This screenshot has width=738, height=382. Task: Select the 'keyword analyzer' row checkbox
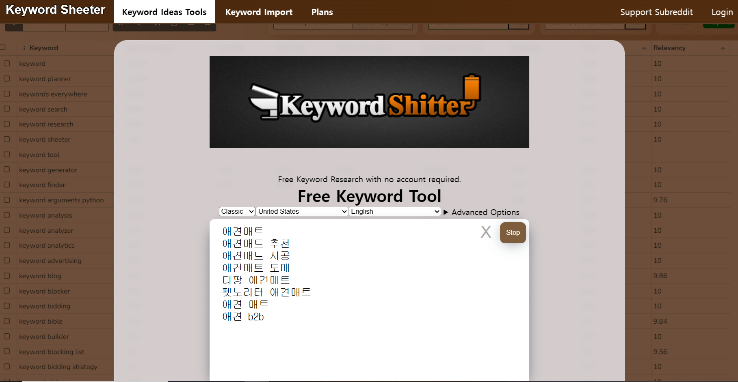[x=7, y=230]
